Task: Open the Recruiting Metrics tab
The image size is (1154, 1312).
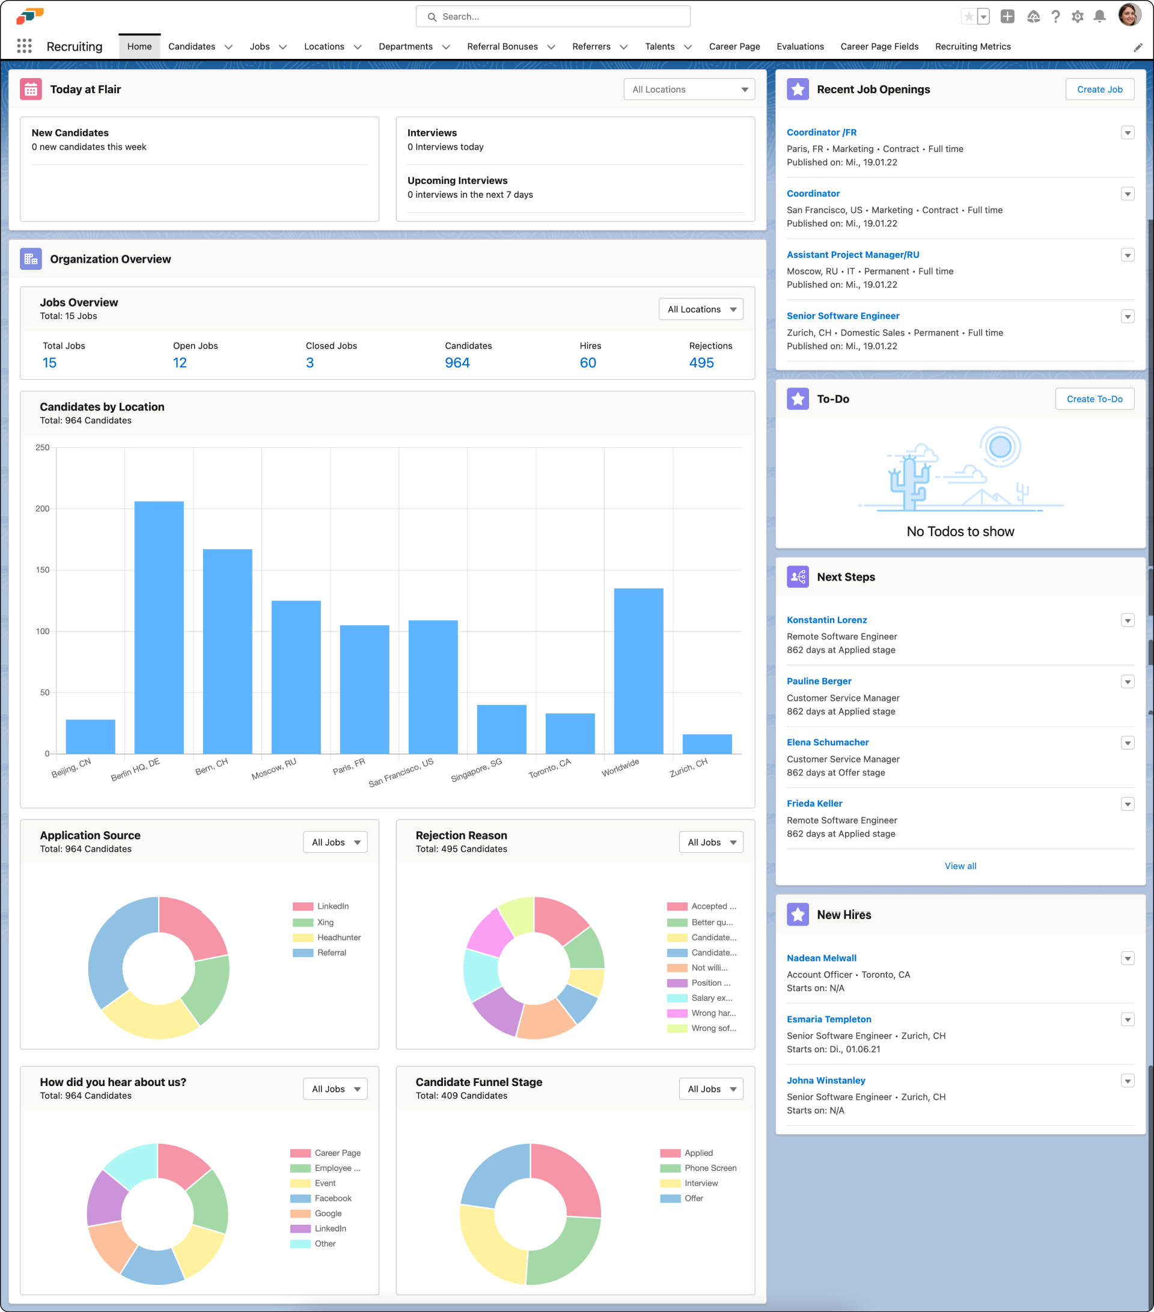Action: 973,46
